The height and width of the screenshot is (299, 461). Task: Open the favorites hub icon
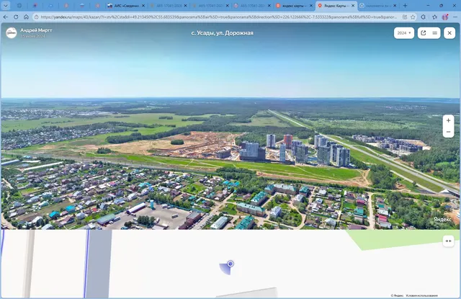pos(434,17)
